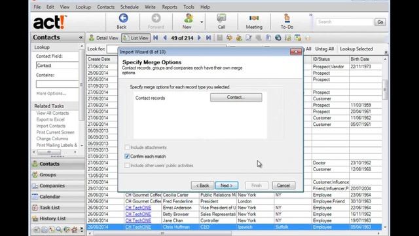Open the dropdown arrow next to New
419x236 pixels.
point(202,22)
